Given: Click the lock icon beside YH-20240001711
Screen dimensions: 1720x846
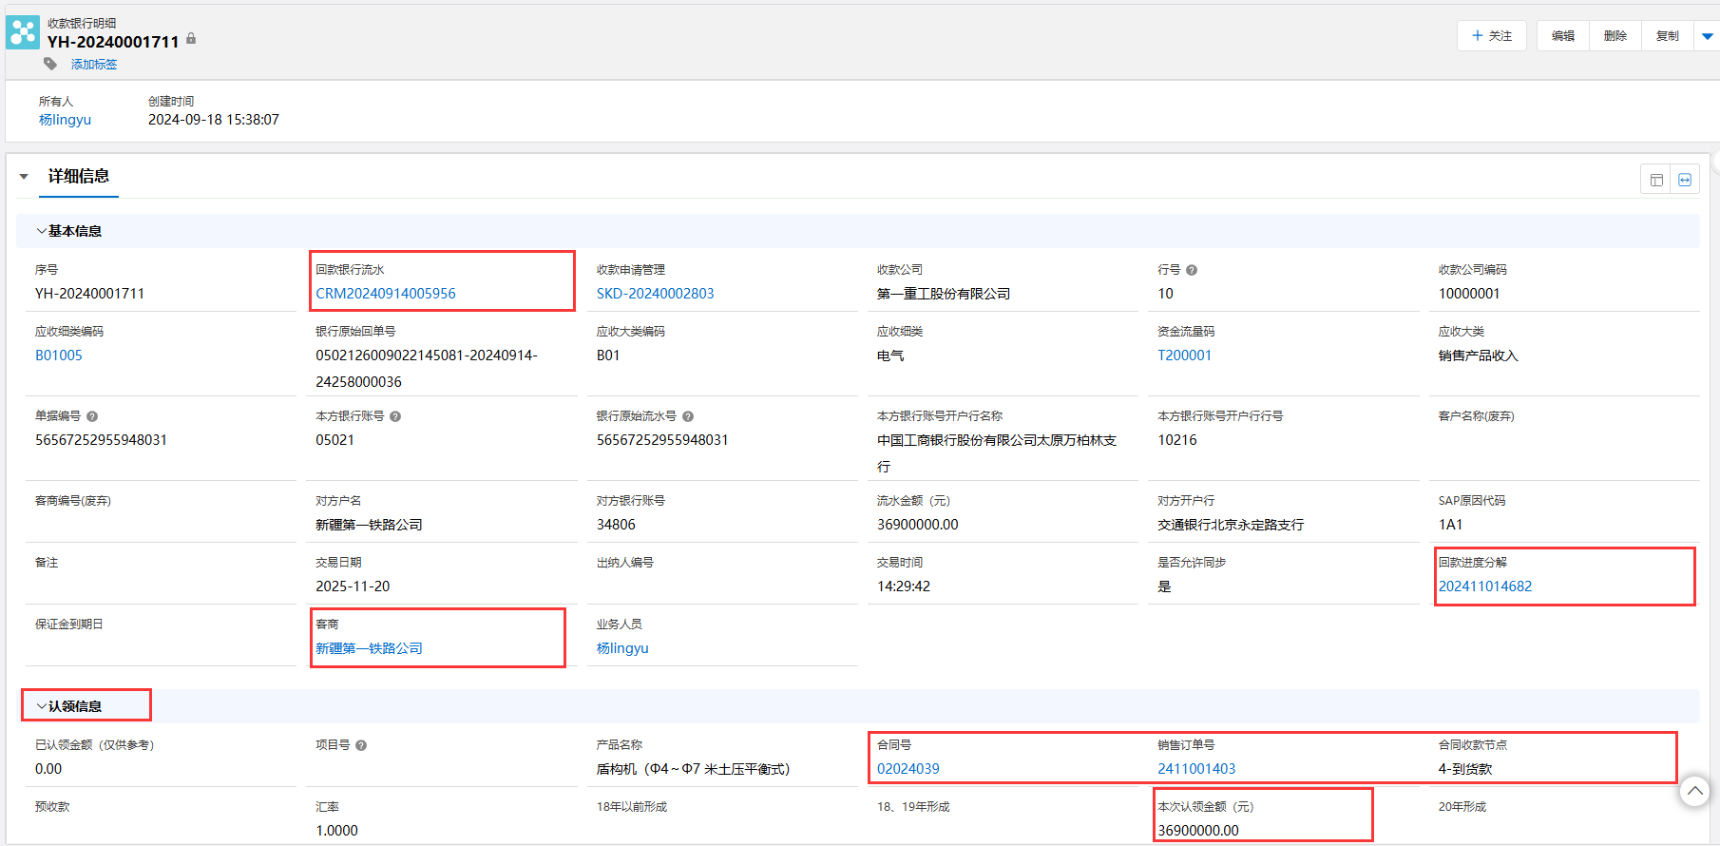Looking at the screenshot, I should coord(191,39).
